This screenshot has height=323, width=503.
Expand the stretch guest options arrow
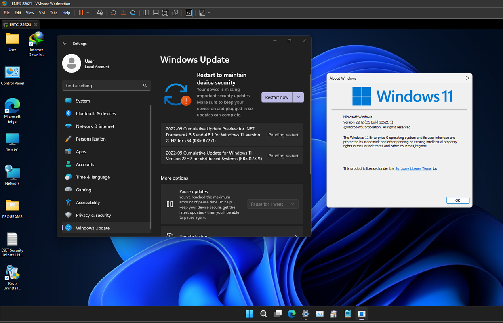(x=209, y=13)
